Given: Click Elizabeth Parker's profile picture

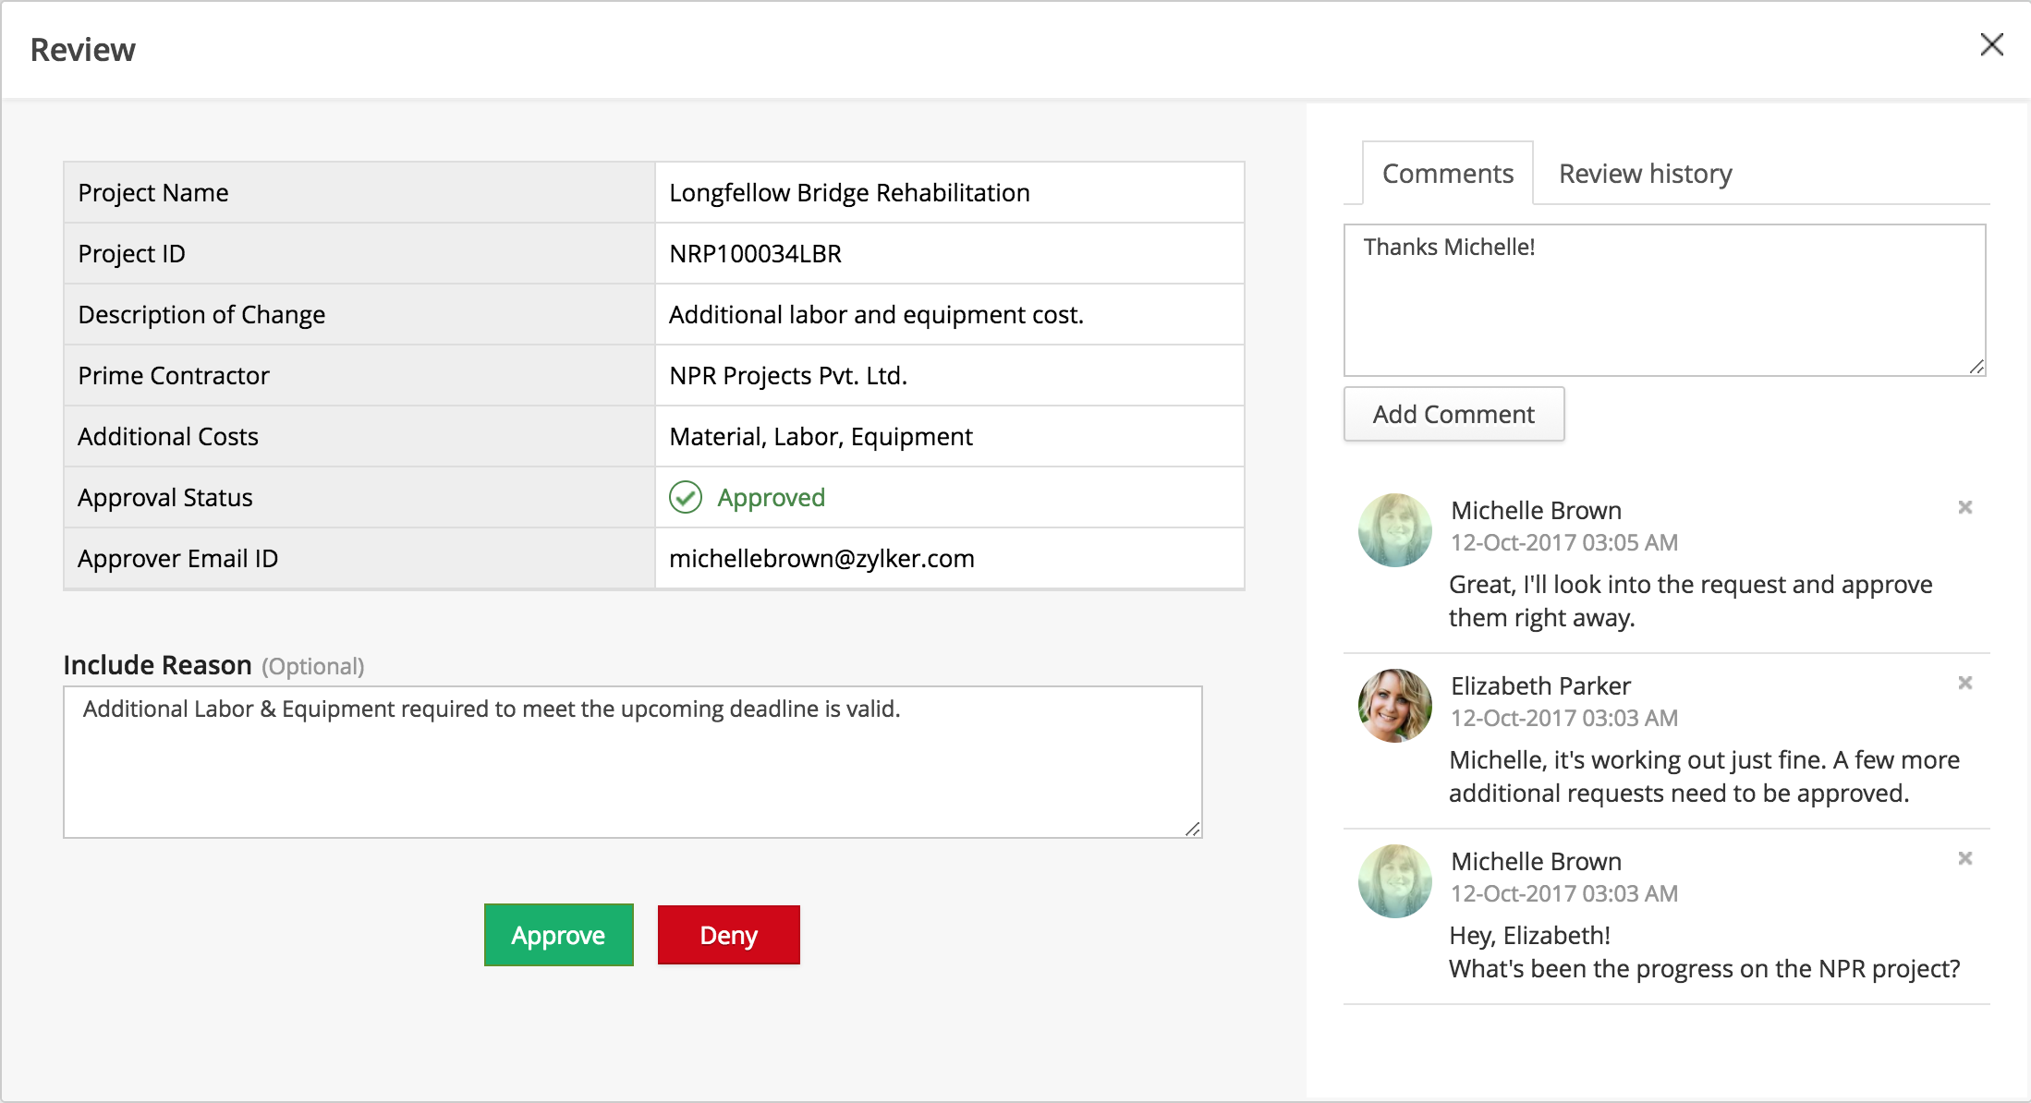Looking at the screenshot, I should [x=1394, y=705].
